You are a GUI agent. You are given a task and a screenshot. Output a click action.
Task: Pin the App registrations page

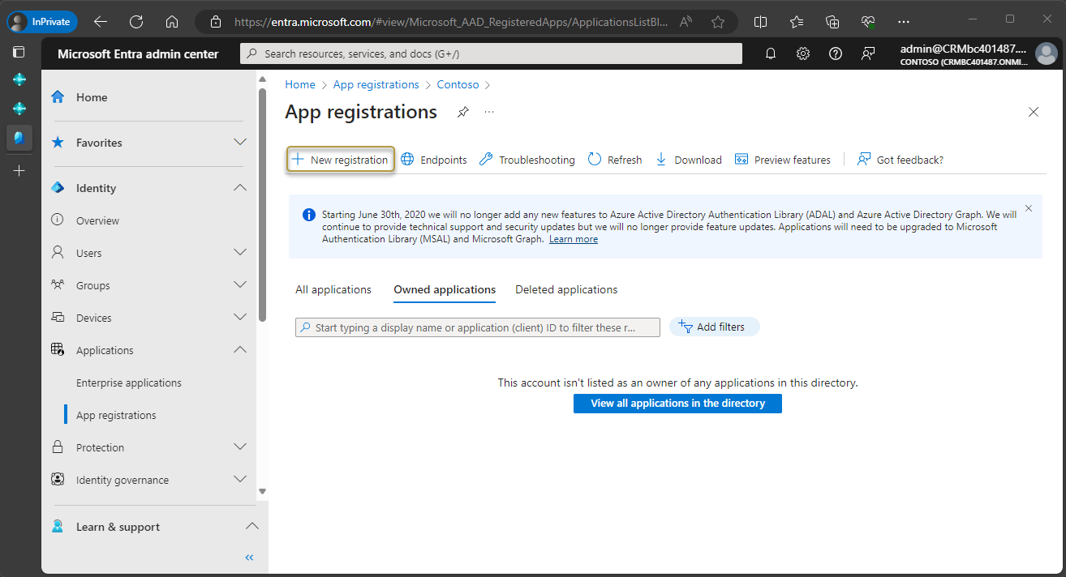(x=462, y=113)
